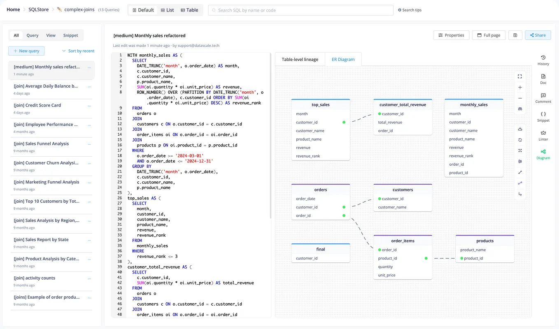559x329 pixels.
Task: Open options for Marketing Funnel Analysis query
Action: (89, 182)
